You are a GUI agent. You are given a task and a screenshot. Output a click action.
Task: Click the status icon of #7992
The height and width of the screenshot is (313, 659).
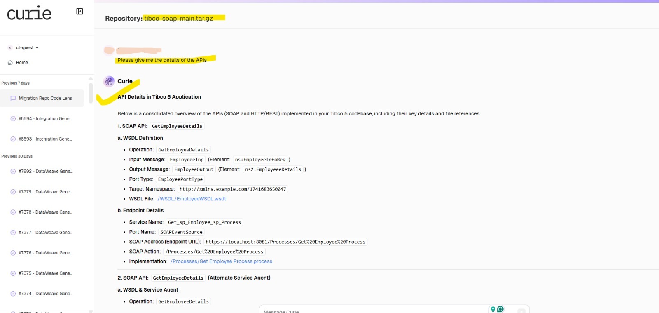click(x=13, y=171)
